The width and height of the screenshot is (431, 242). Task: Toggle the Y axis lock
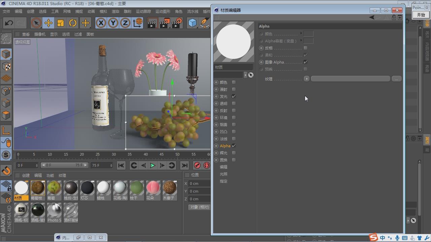(x=113, y=23)
